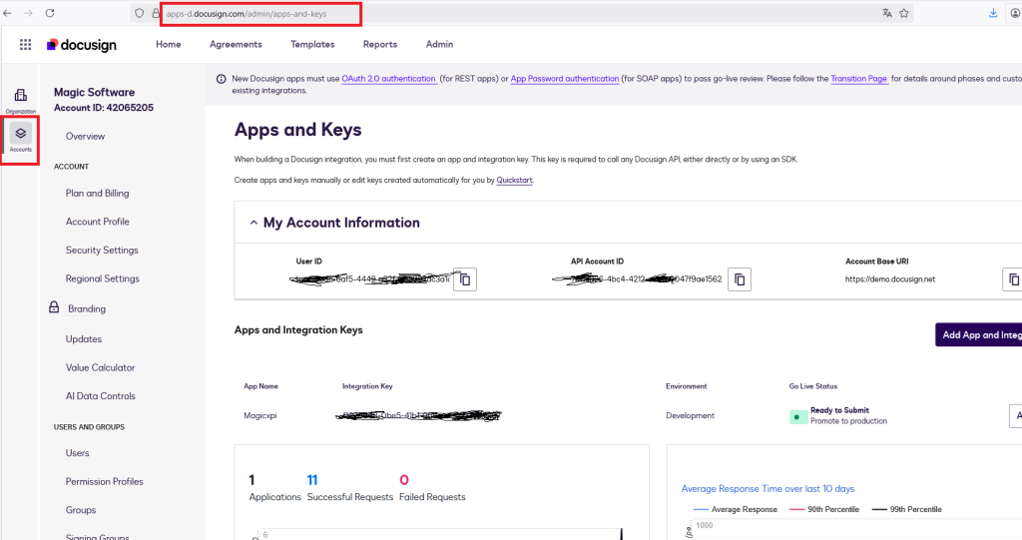Click Promote to production link
Viewport: 1022px width, 540px height.
point(848,421)
